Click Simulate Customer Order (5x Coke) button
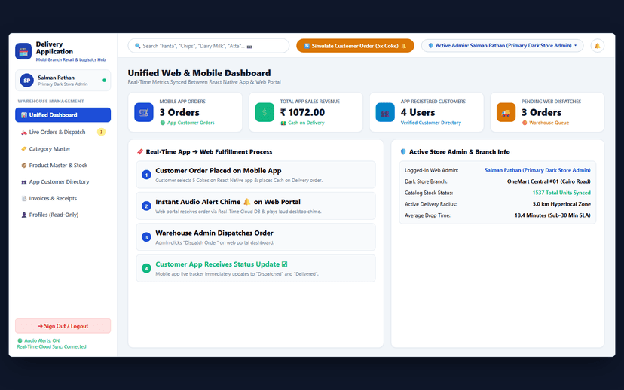 355,46
